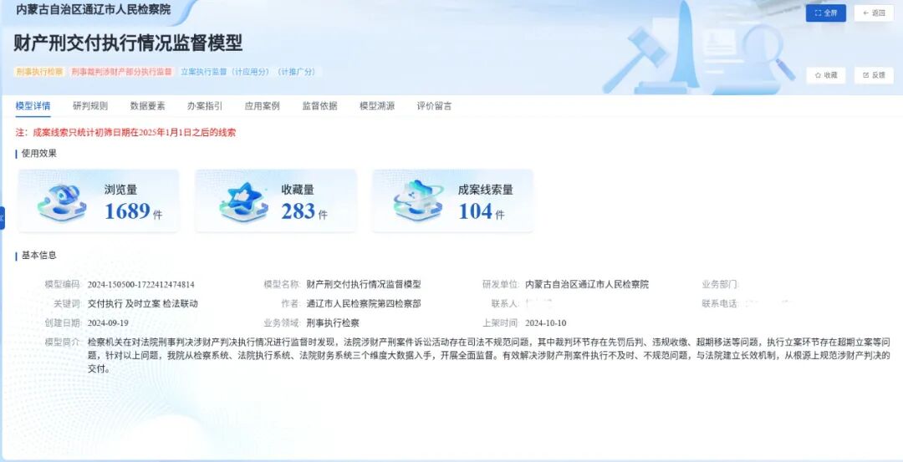This screenshot has width=903, height=462.
Task: Click the 立案执行监督 blue tag
Action: [249, 72]
